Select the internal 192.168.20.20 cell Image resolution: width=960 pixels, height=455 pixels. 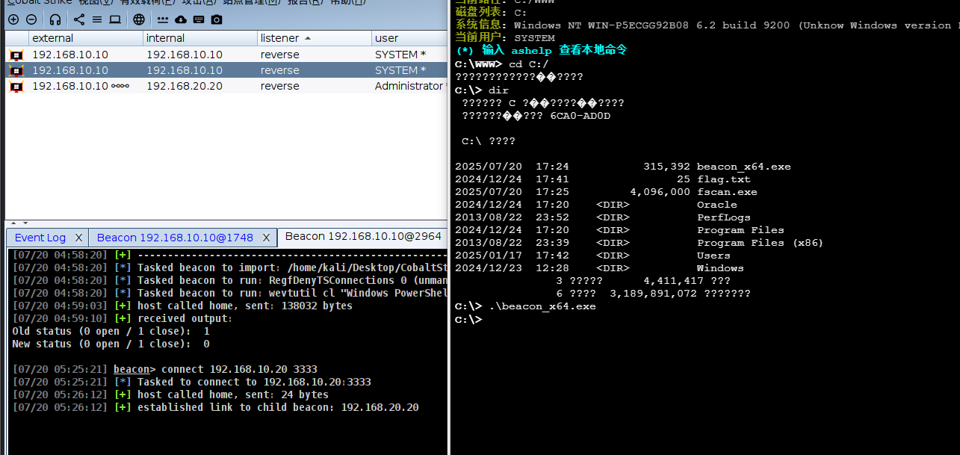(x=185, y=86)
